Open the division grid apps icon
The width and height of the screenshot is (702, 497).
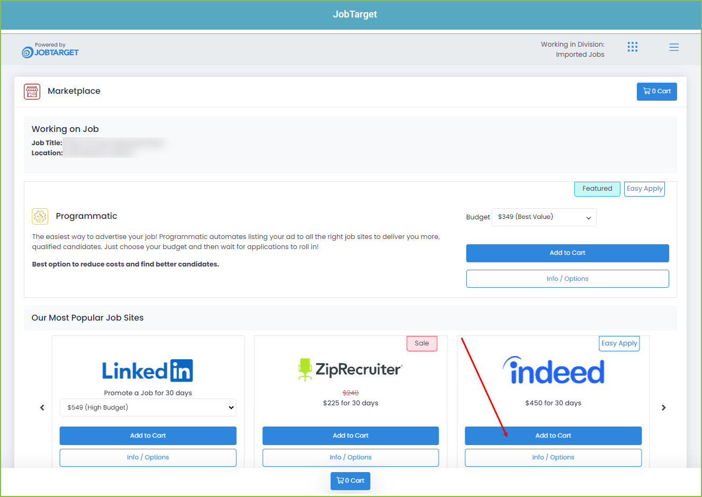(633, 47)
